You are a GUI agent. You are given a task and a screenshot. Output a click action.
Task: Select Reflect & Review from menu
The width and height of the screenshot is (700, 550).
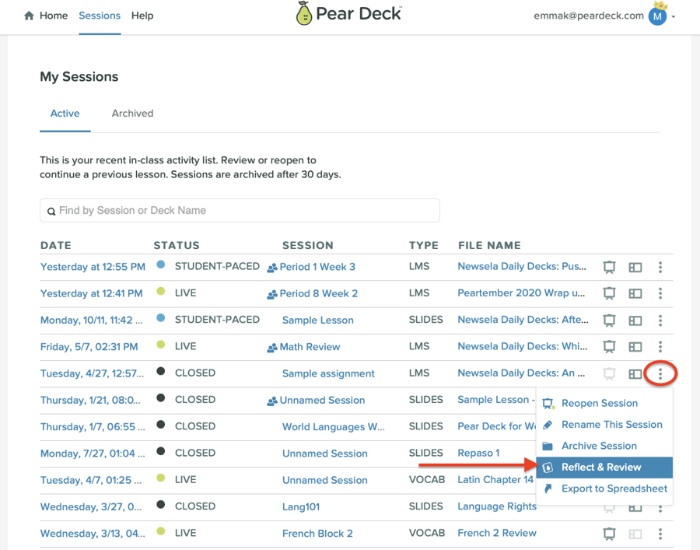click(601, 468)
